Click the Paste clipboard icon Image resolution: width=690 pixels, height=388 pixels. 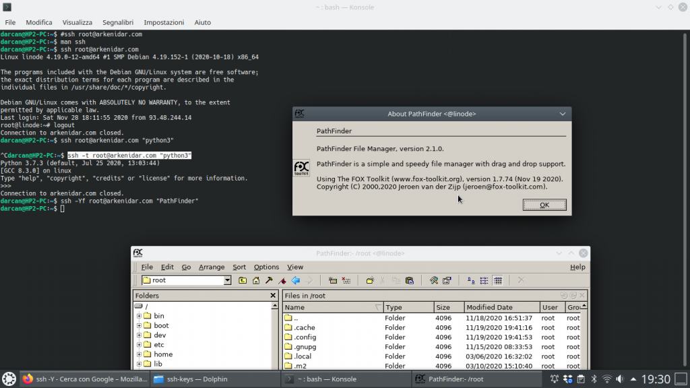pos(410,280)
